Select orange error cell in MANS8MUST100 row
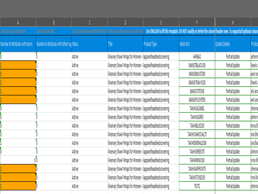Image resolution: width=258 pixels, height=194 pixels. [18, 74]
